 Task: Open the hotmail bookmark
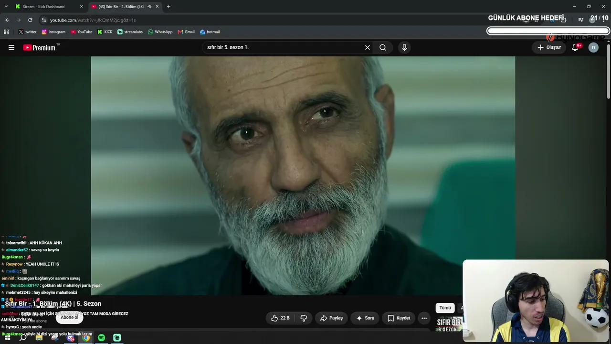[x=210, y=32]
